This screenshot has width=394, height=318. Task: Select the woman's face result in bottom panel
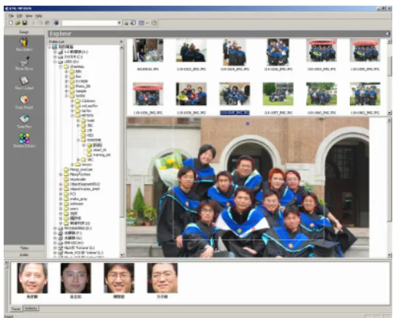[x=76, y=278]
